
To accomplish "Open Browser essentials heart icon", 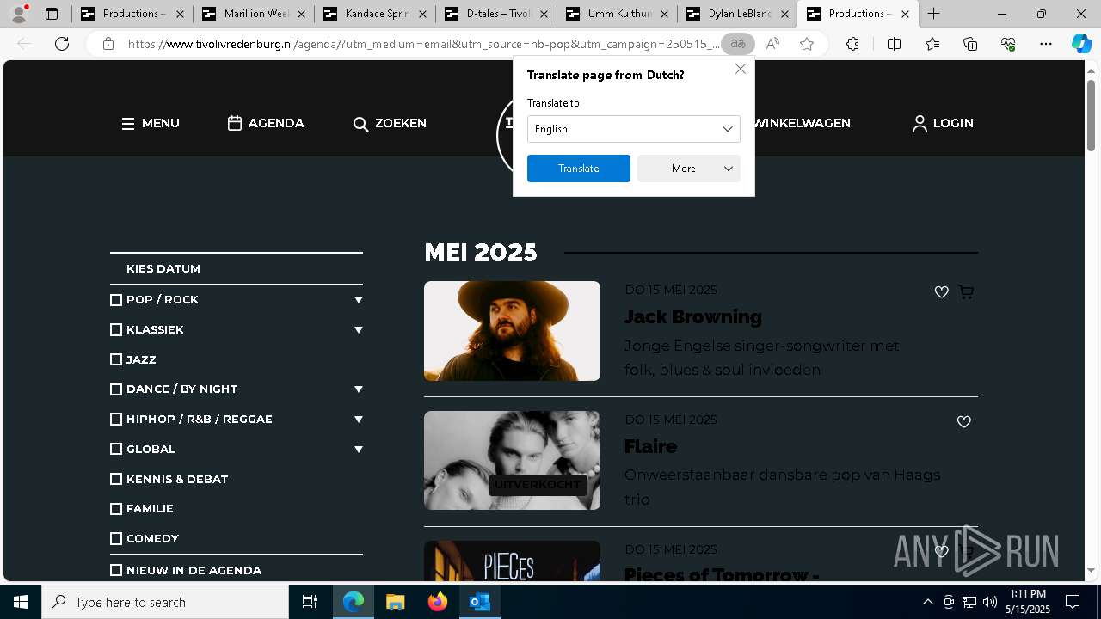I will 1008,44.
